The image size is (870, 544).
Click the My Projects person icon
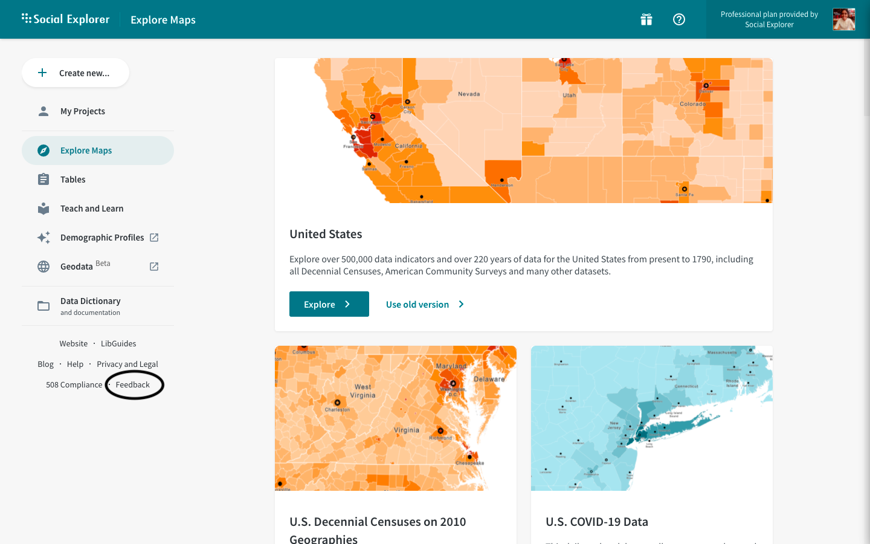coord(43,111)
